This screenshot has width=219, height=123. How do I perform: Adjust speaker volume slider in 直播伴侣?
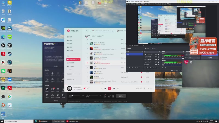click(94, 95)
